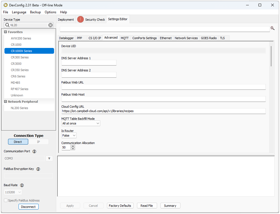Click the Disconnect button
Image resolution: width=280 pixels, height=214 pixels.
[29, 207]
